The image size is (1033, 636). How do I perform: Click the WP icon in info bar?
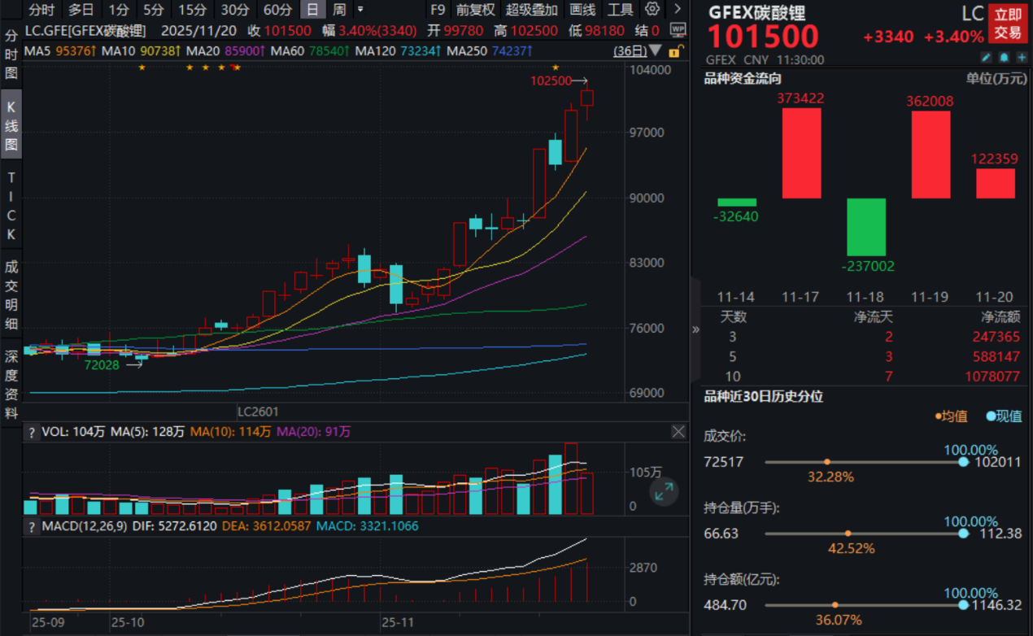[677, 30]
